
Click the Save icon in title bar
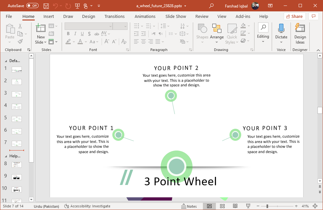46,6
